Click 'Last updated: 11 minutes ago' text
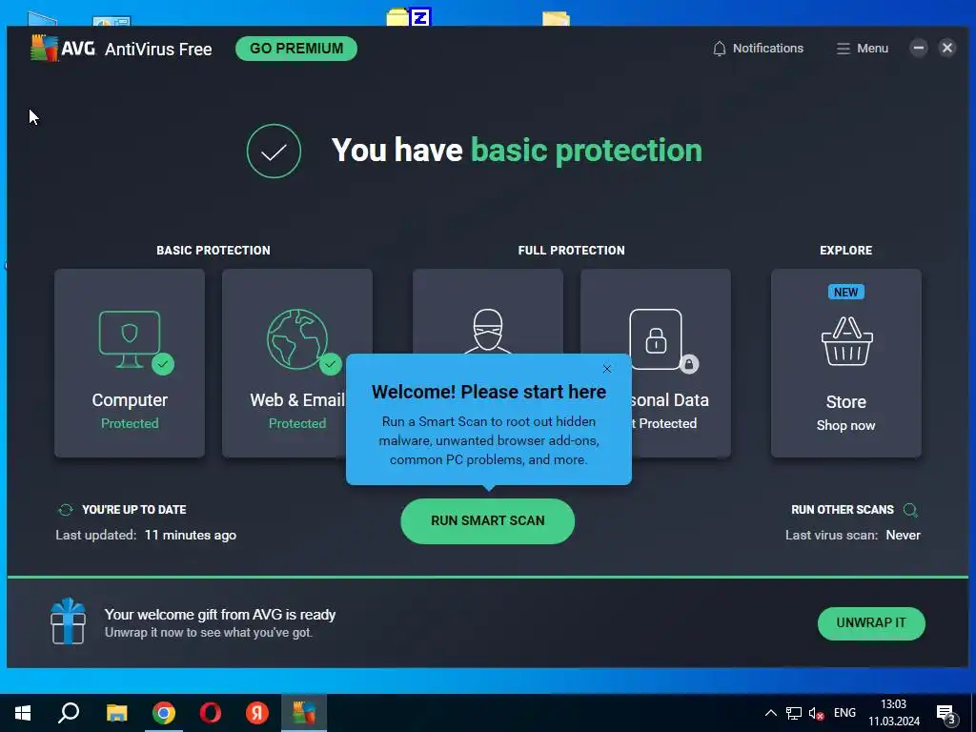Image resolution: width=976 pixels, height=732 pixels. click(146, 536)
